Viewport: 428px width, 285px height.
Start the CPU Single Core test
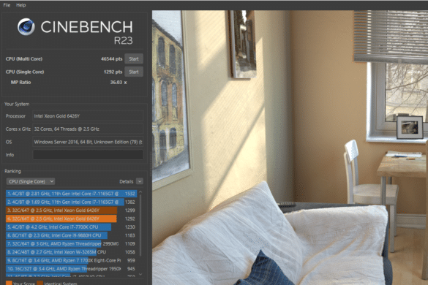point(134,72)
